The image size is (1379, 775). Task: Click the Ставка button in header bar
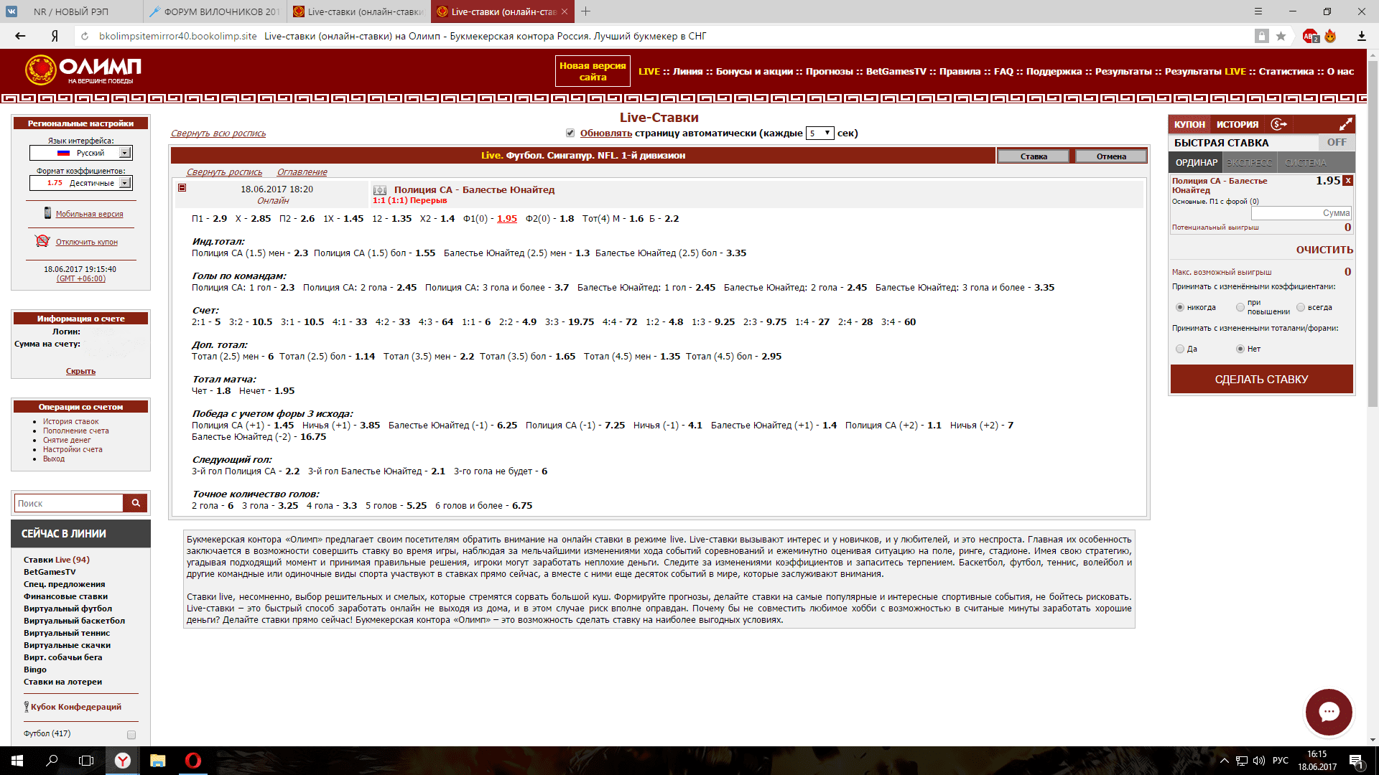tap(1034, 156)
